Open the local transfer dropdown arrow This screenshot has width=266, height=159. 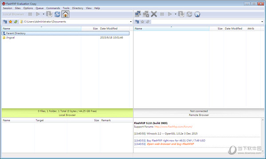[x=43, y=14]
